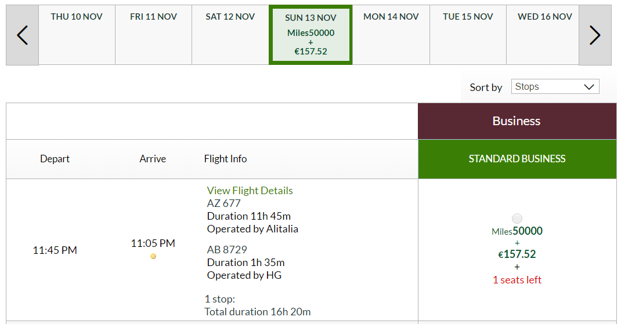Click the STANDARD BUSINESS fare column header
Screen dimensions: 621x324
517,159
